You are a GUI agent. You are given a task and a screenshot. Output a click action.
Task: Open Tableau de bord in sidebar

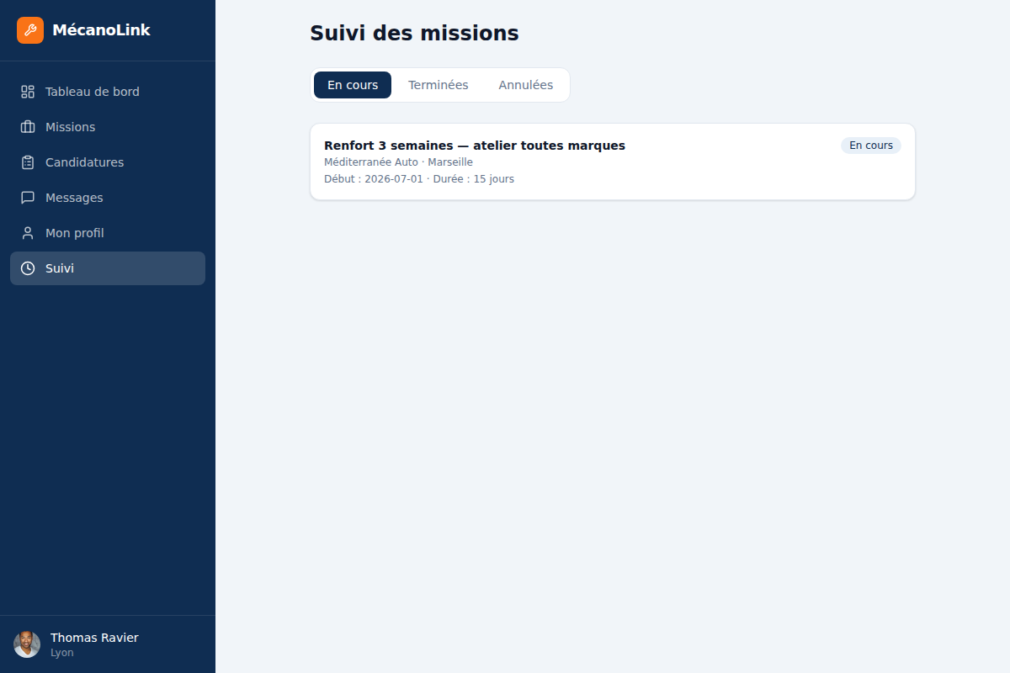[108, 92]
